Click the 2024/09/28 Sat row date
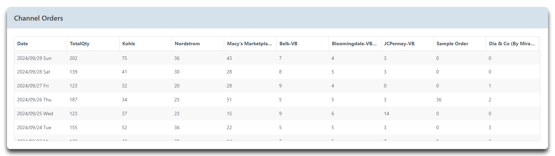This screenshot has width=555, height=156. pyautogui.click(x=34, y=72)
